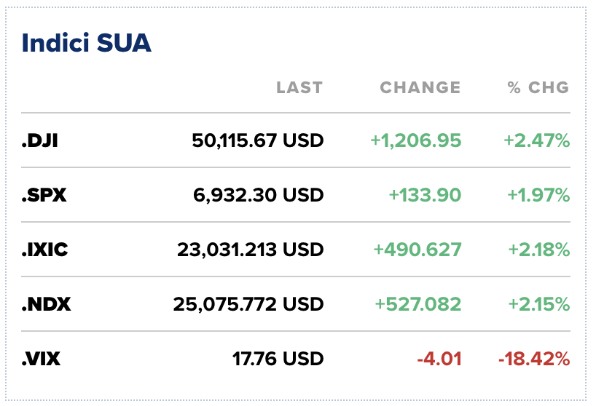Click the % CHG column header
596x406 pixels.
click(538, 88)
